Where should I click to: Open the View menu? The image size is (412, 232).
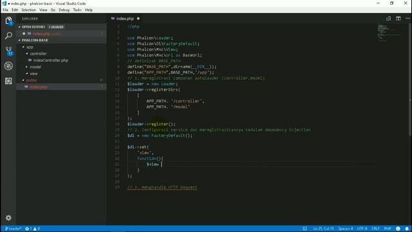click(43, 10)
